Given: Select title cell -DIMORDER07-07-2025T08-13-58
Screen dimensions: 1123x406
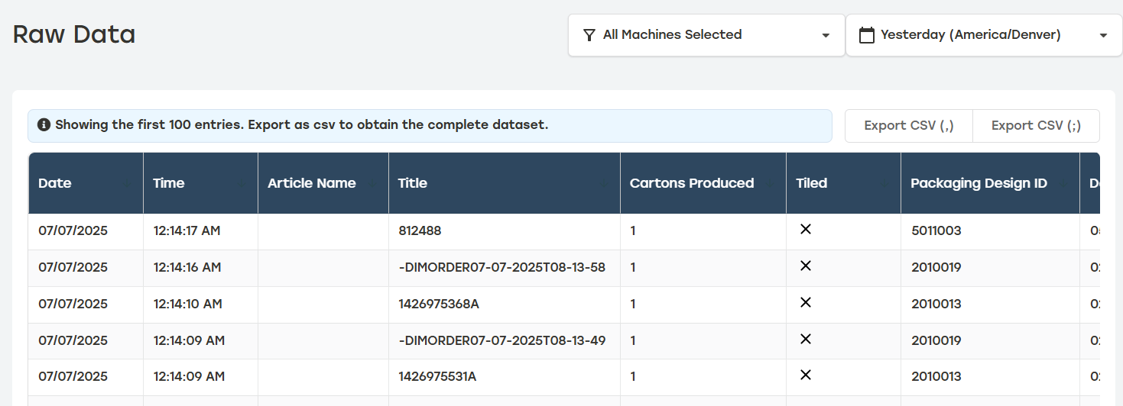Looking at the screenshot, I should click(501, 267).
